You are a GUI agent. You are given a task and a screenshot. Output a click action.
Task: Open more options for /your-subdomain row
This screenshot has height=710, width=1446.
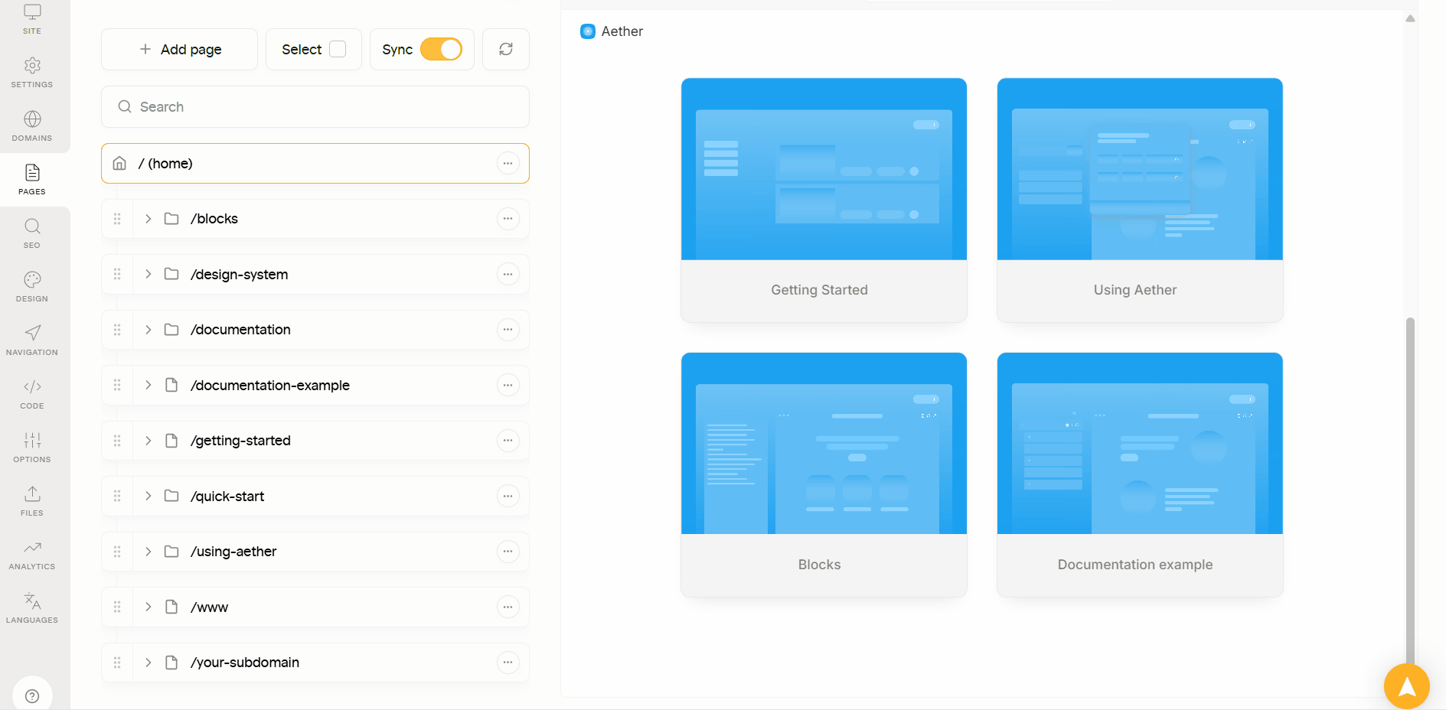click(508, 663)
